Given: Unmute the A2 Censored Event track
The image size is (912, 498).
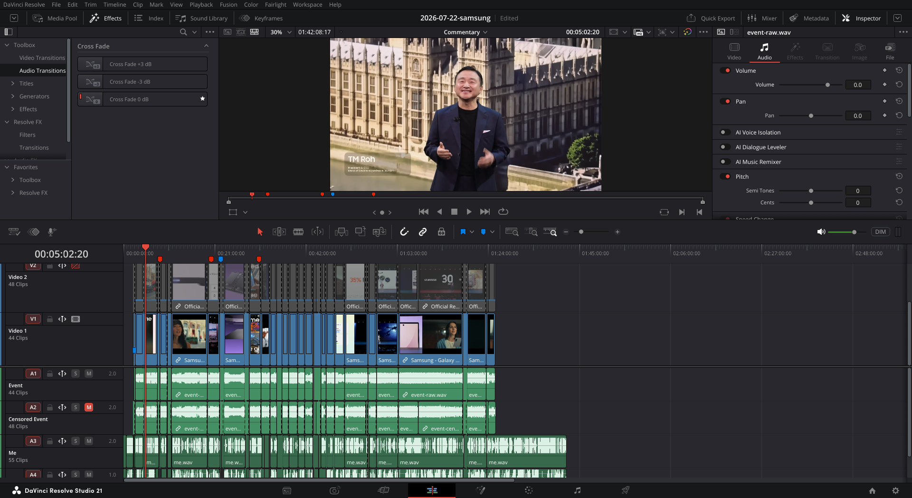Looking at the screenshot, I should coord(89,407).
